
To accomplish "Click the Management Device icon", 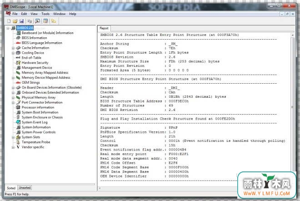I will coord(18,68).
